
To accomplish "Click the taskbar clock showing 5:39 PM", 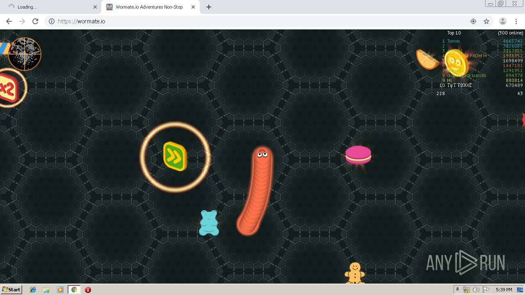I will (504, 290).
